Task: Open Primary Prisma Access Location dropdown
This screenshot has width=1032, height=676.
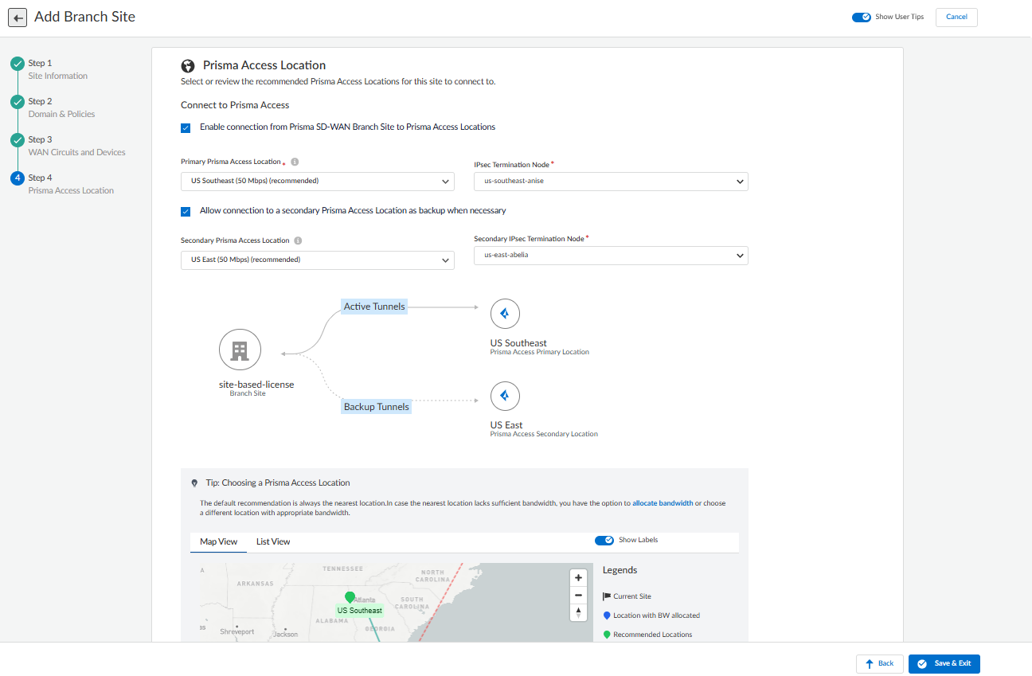Action: (317, 182)
